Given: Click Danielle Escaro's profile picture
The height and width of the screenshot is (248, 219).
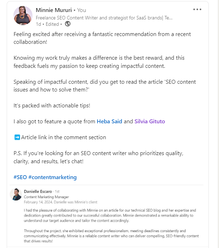Looking at the screenshot, I should [x=16, y=194].
